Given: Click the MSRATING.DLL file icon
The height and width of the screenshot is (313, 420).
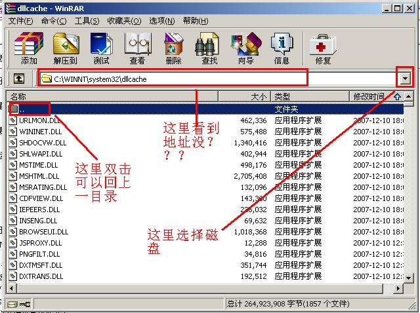Looking at the screenshot, I should pyautogui.click(x=12, y=187).
